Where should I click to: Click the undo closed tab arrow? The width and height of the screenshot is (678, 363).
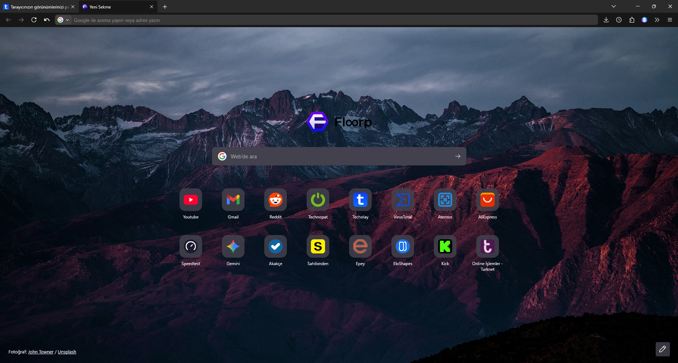[47, 20]
